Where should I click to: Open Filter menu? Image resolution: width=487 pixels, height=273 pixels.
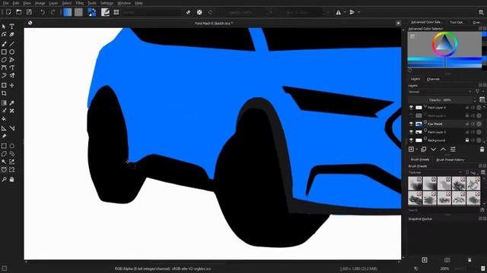pyautogui.click(x=79, y=3)
